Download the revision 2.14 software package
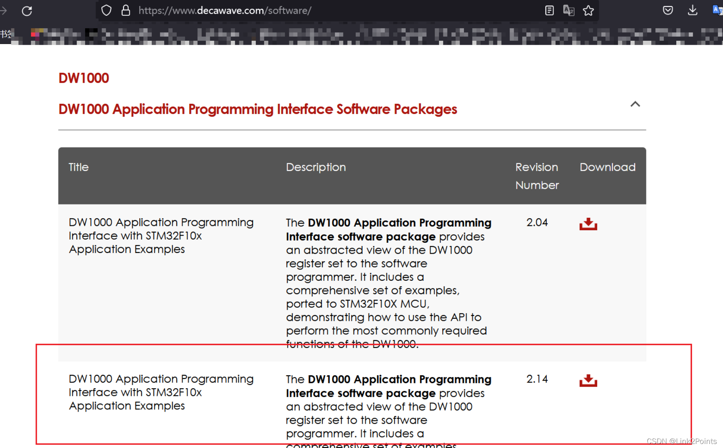Screen dimensions: 723x448 (x=588, y=381)
